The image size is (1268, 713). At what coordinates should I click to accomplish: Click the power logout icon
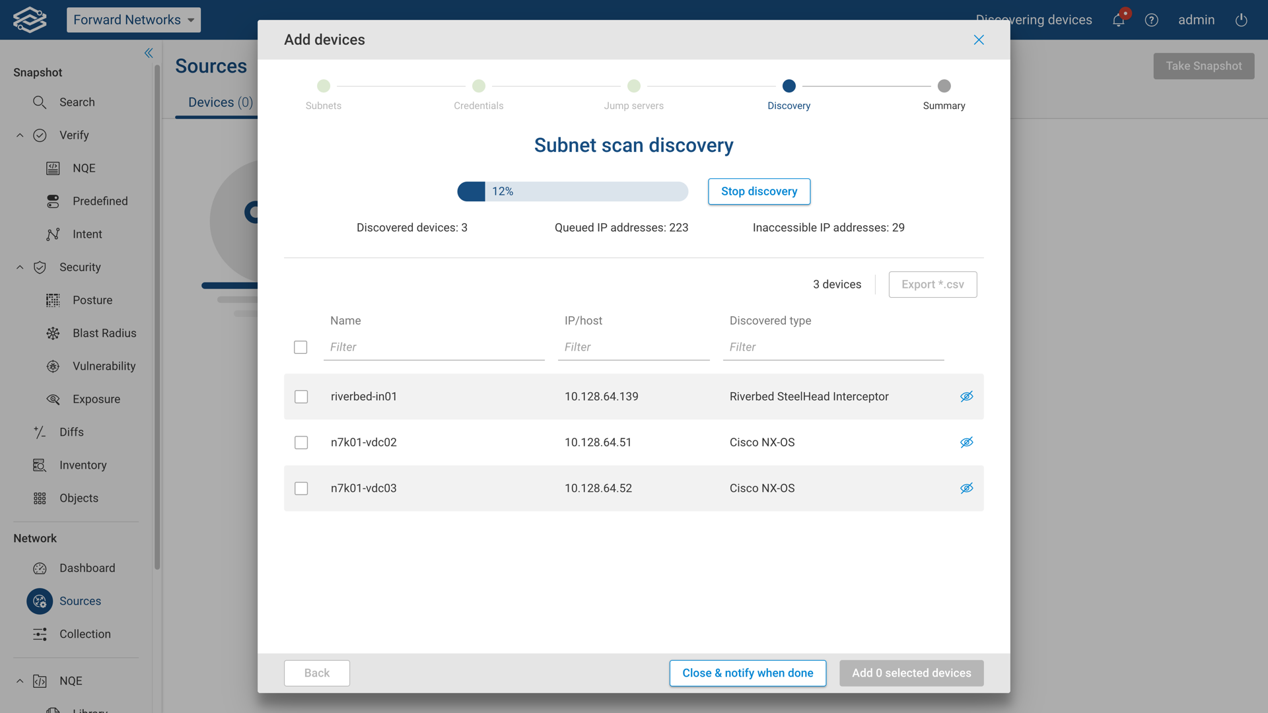[1241, 20]
